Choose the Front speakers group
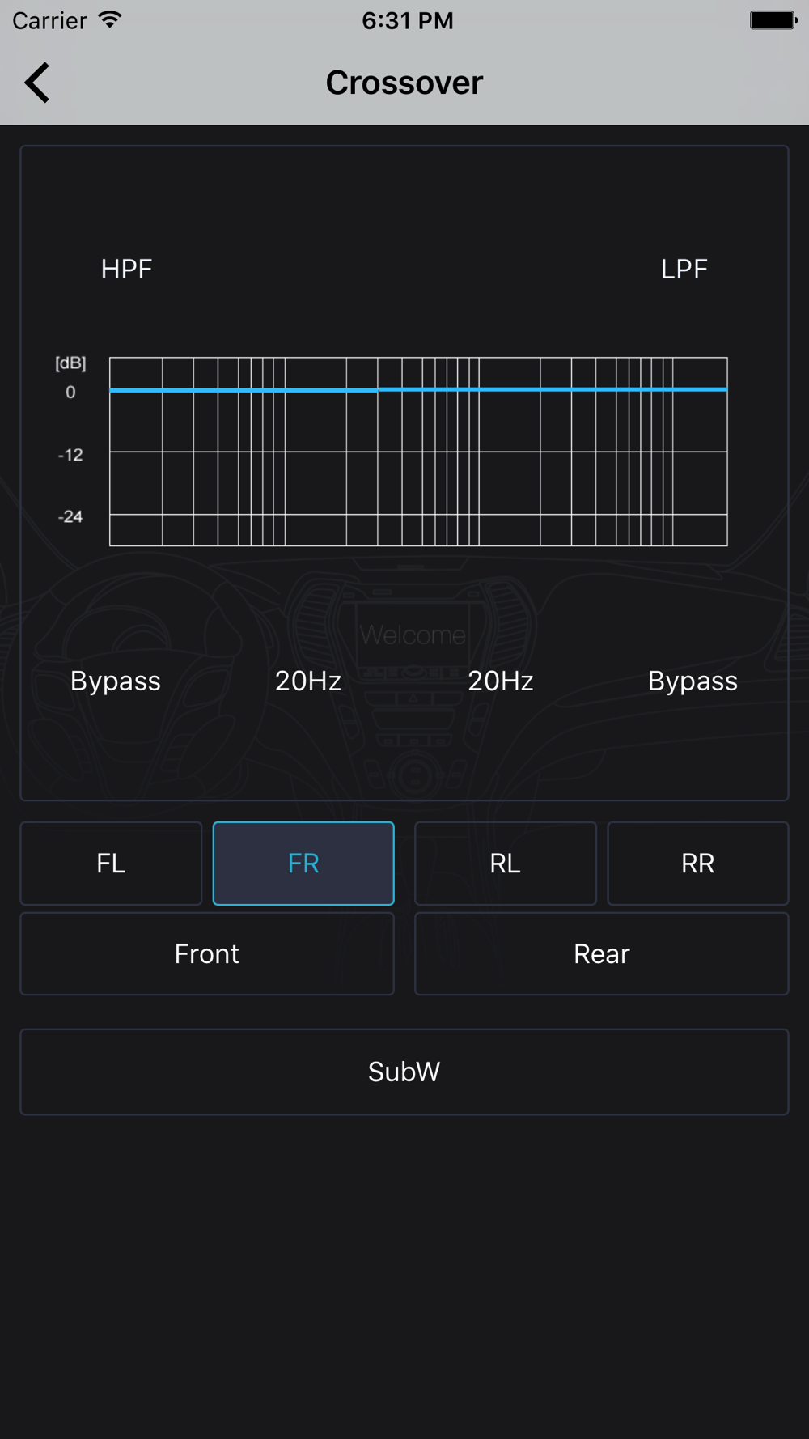This screenshot has height=1439, width=809. point(207,954)
